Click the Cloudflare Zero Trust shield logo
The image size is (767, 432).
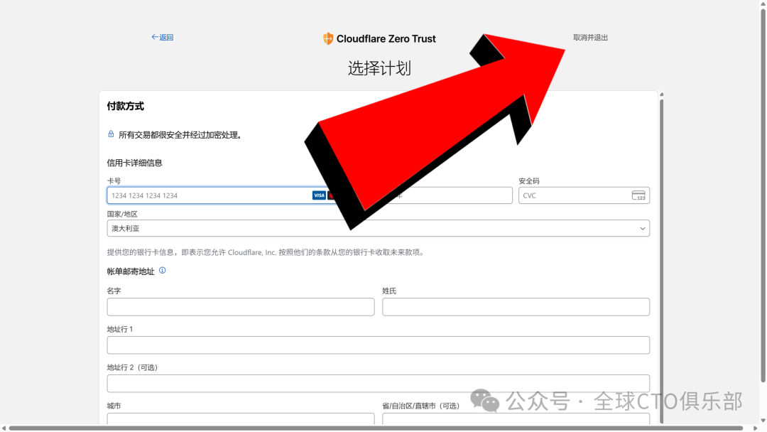[x=327, y=39]
